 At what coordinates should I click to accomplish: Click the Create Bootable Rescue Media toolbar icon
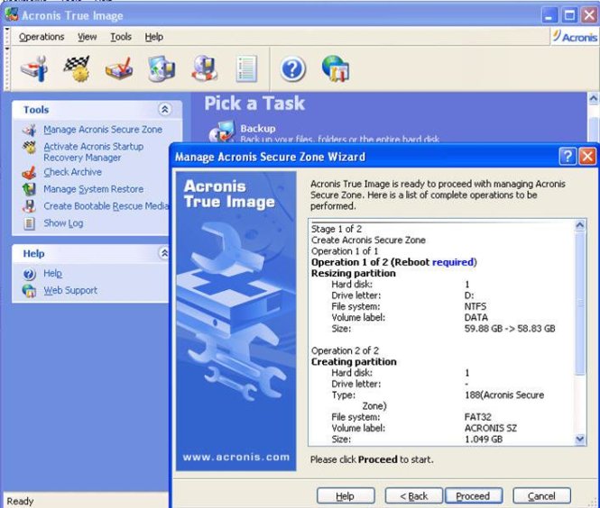pyautogui.click(x=205, y=68)
